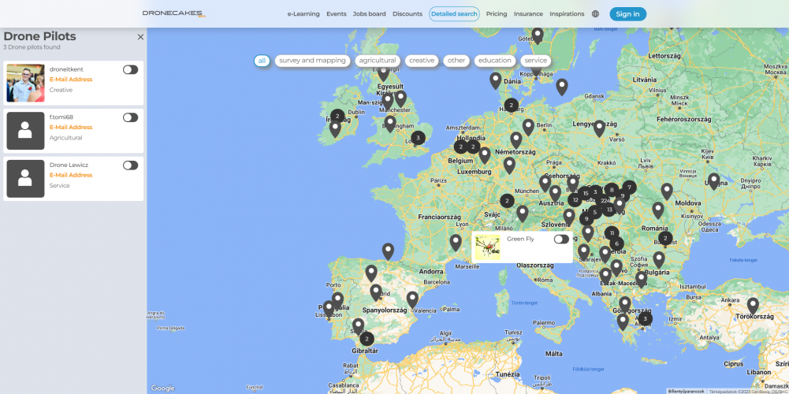789x394 pixels.
Task: Open the cluster marker numbered 11
Action: [612, 233]
